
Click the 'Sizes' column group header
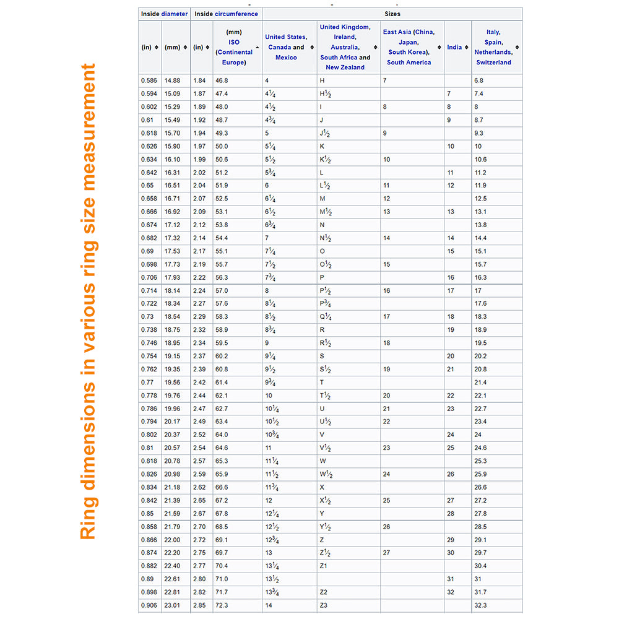[x=391, y=14]
